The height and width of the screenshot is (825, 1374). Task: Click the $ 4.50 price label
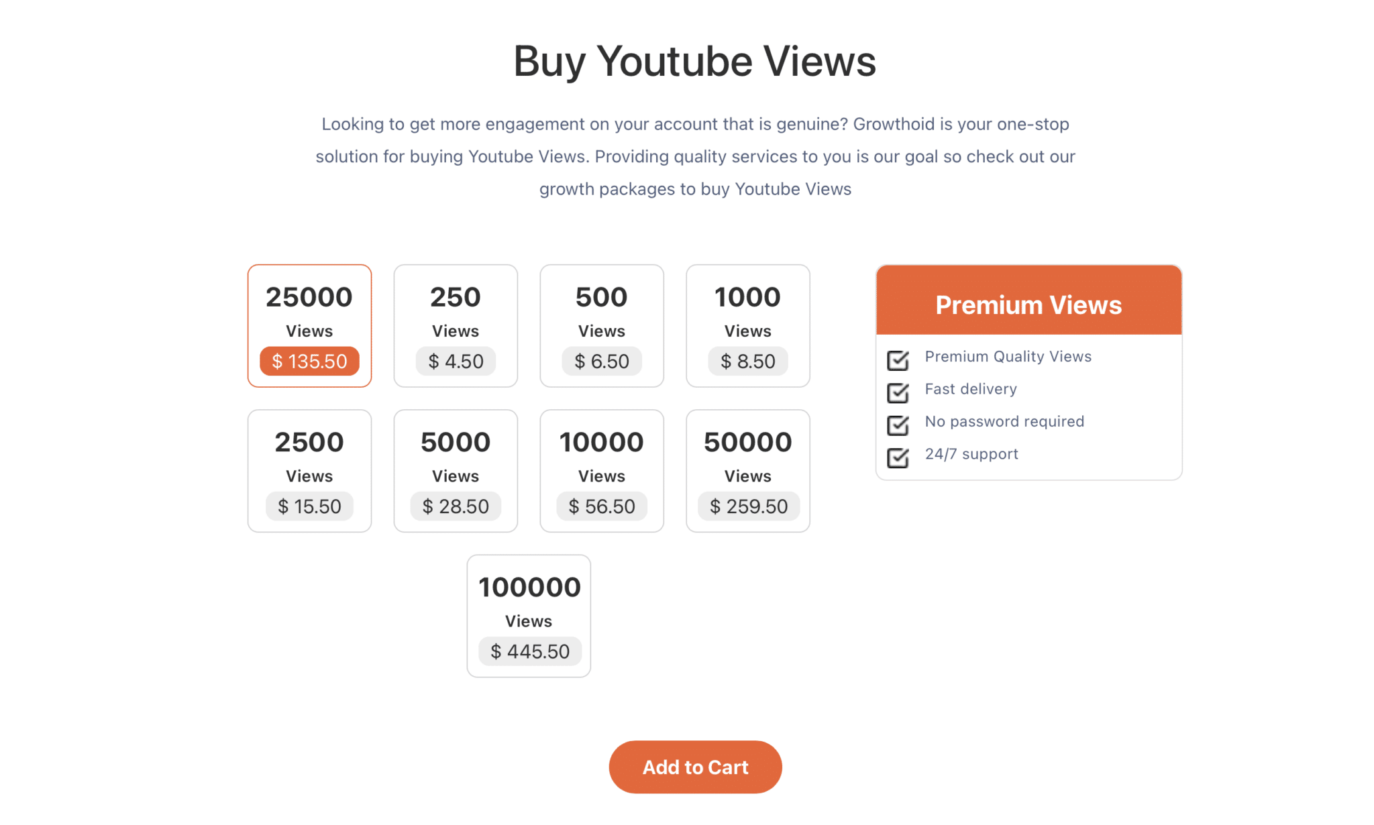click(x=456, y=361)
